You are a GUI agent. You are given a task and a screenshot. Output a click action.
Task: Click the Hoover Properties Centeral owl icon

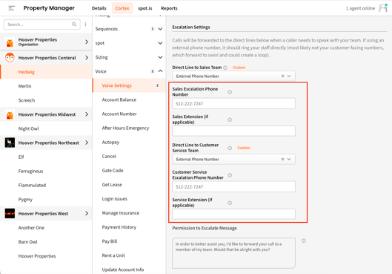click(x=10, y=58)
